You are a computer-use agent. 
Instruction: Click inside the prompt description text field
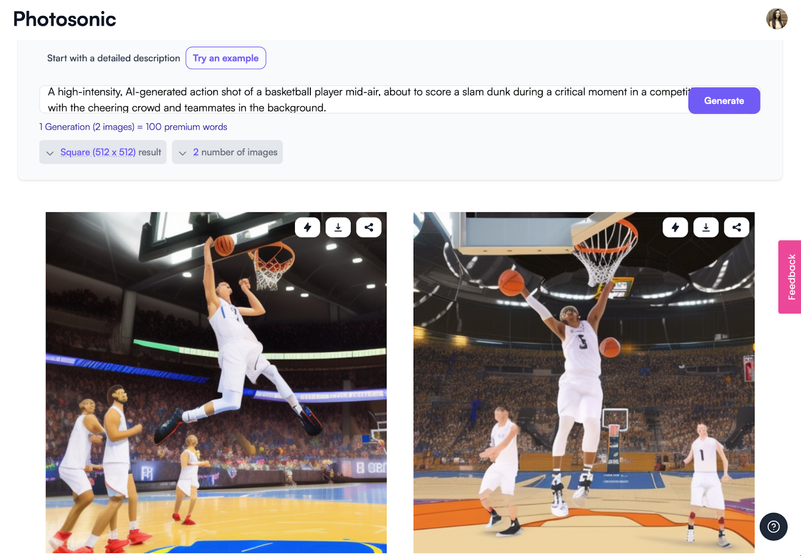364,100
